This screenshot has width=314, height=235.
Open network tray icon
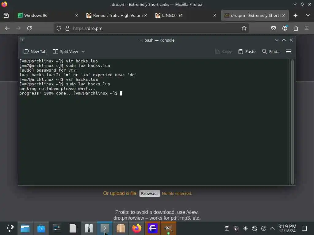(254, 228)
